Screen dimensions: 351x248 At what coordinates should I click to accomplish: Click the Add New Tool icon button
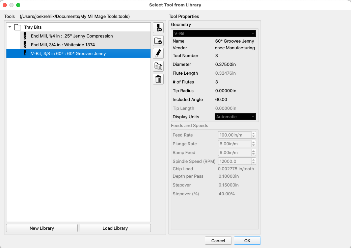158,28
